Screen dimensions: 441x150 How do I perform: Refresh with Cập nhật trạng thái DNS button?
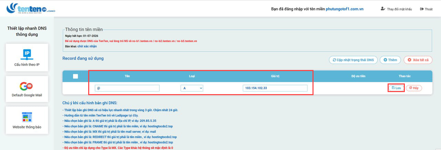click(x=353, y=60)
